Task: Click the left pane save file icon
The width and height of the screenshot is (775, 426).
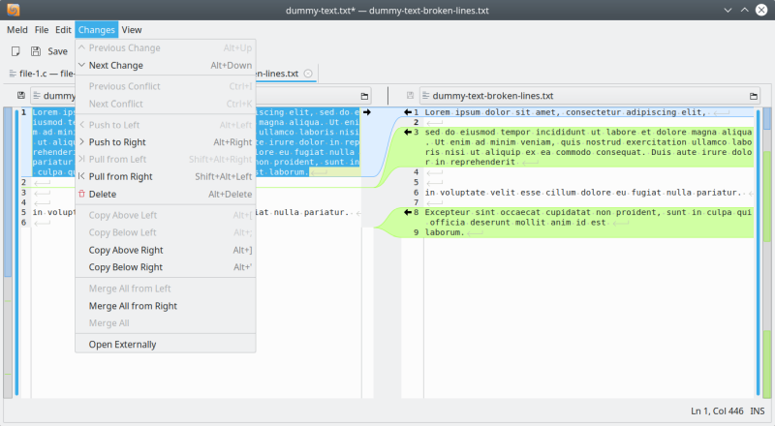Action: 20,96
